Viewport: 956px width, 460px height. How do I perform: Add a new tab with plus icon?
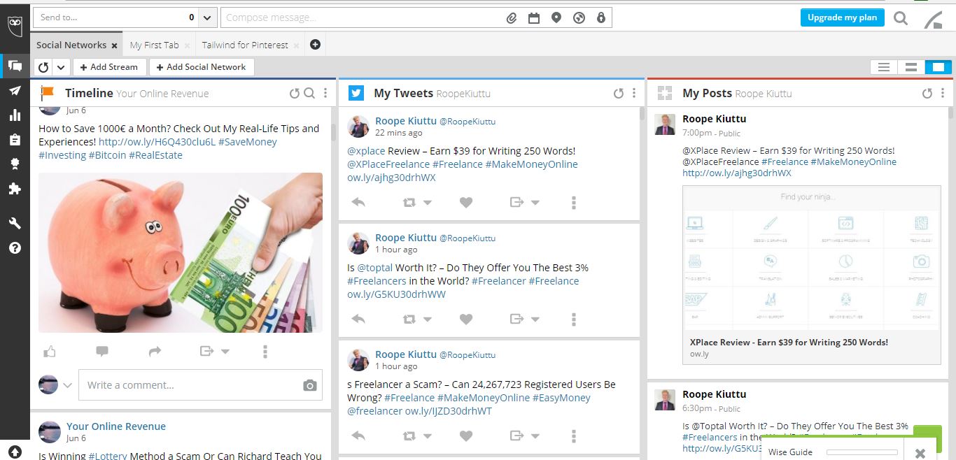point(315,45)
